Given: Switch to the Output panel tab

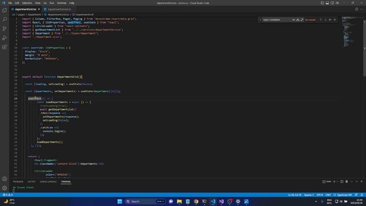Looking at the screenshot, I should (x=31, y=181).
